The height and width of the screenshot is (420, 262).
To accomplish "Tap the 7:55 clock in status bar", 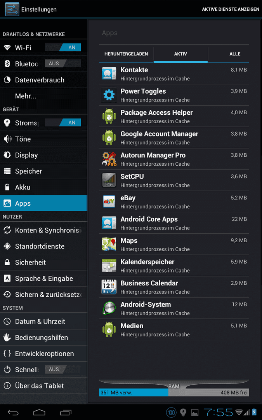I will (x=218, y=413).
